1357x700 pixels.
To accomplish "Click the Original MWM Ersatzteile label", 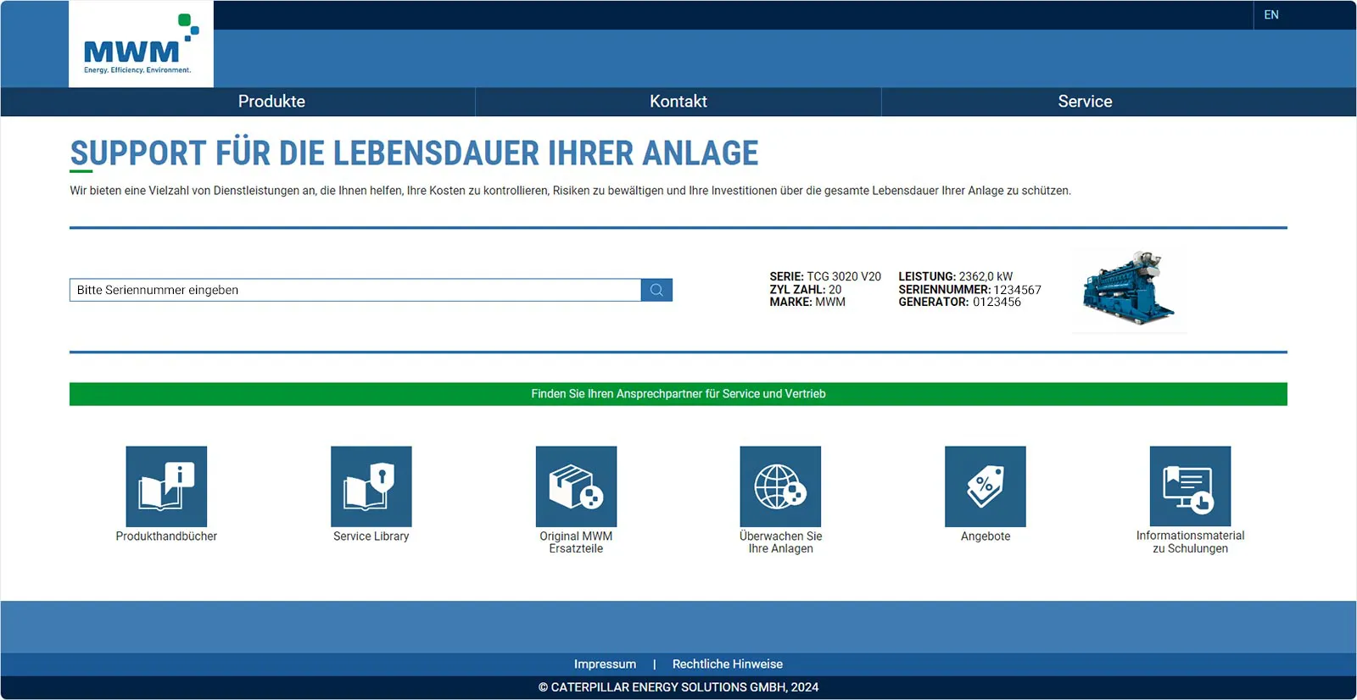I will coord(576,542).
